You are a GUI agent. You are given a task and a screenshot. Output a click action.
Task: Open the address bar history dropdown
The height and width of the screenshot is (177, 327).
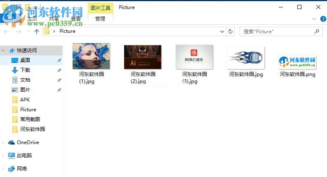point(222,31)
